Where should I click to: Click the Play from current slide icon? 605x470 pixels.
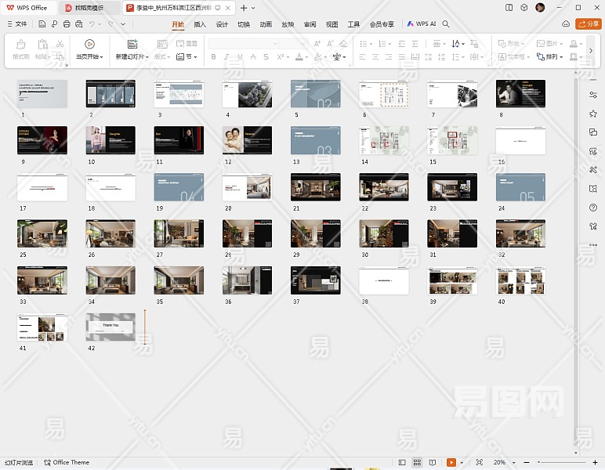click(89, 44)
